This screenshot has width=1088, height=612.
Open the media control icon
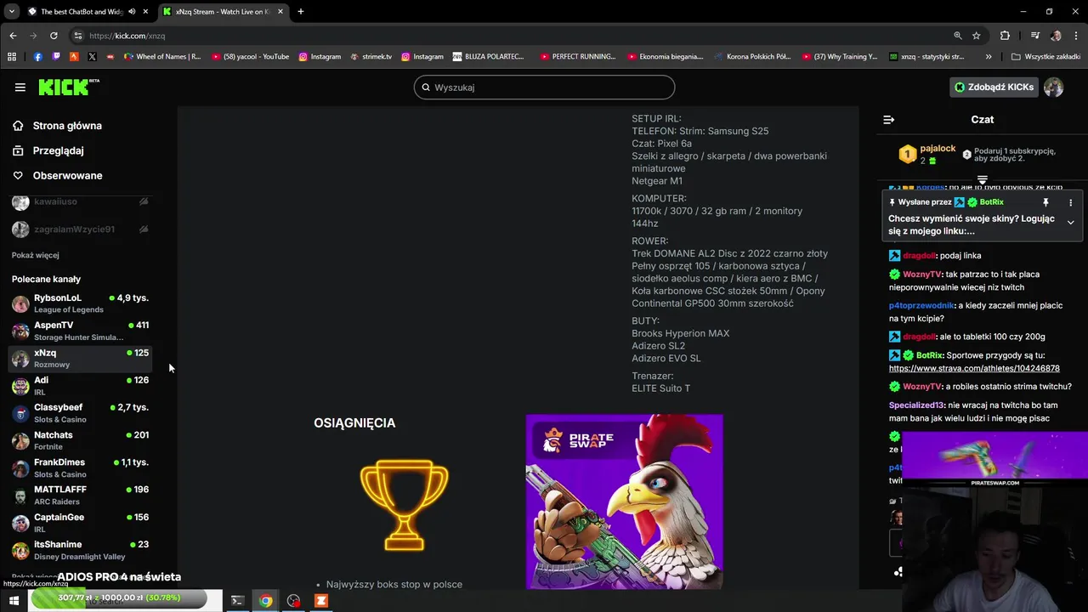tap(1034, 36)
